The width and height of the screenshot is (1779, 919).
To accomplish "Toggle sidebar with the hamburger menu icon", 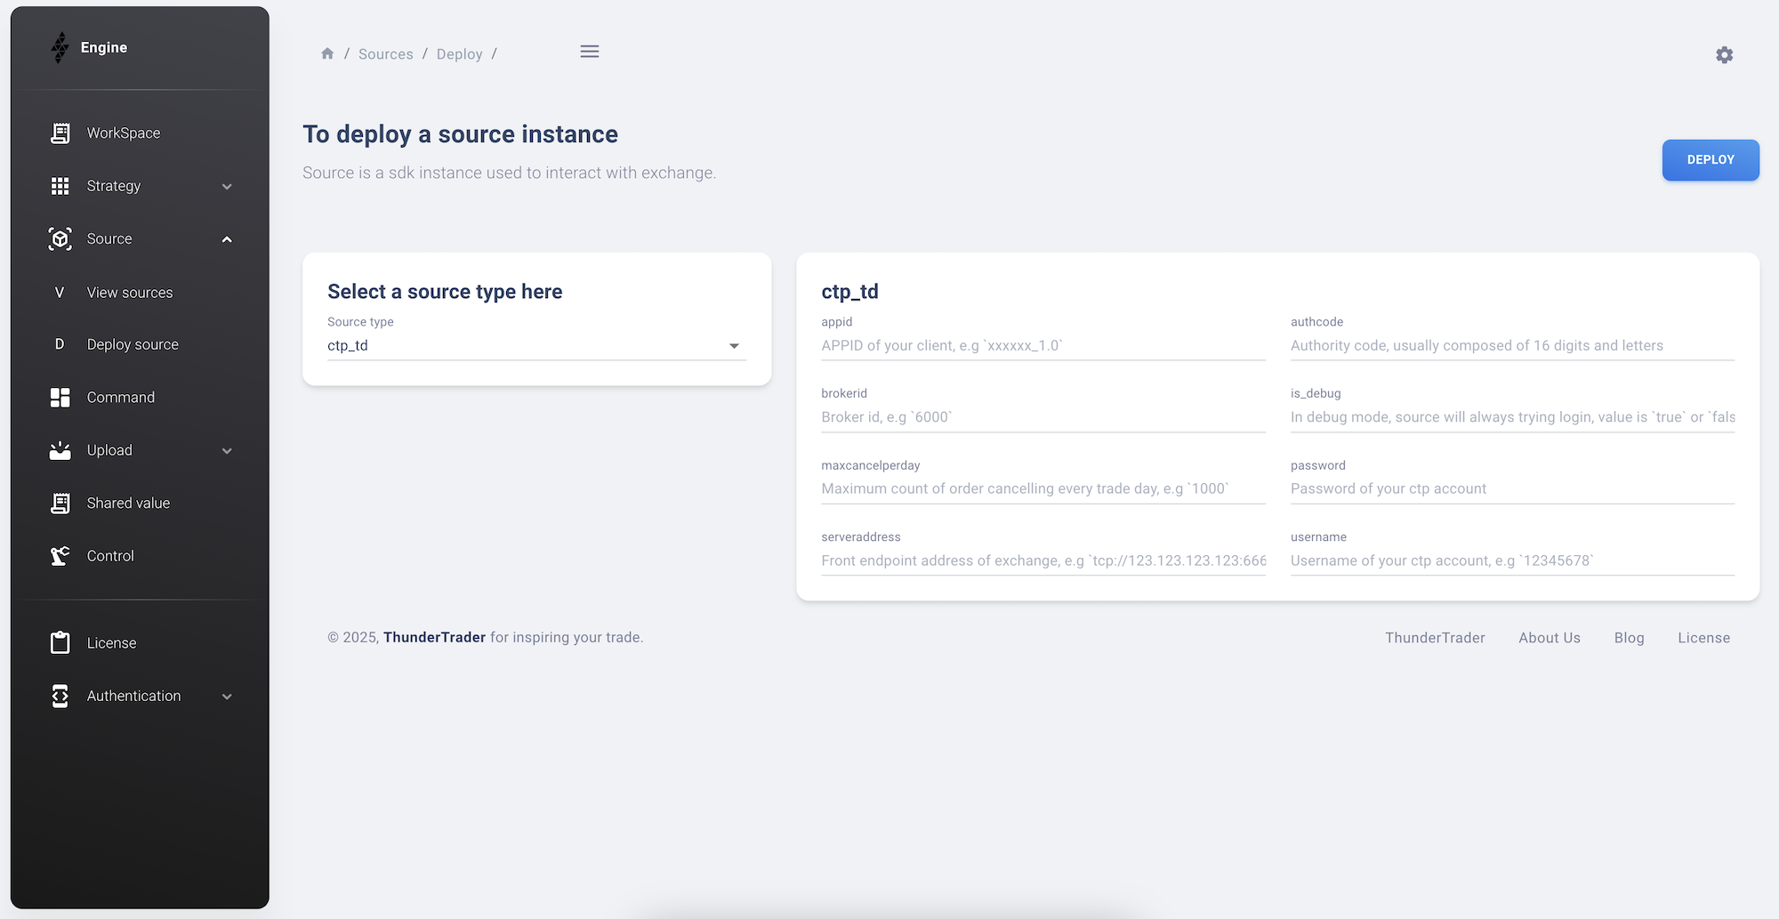I will pos(589,52).
